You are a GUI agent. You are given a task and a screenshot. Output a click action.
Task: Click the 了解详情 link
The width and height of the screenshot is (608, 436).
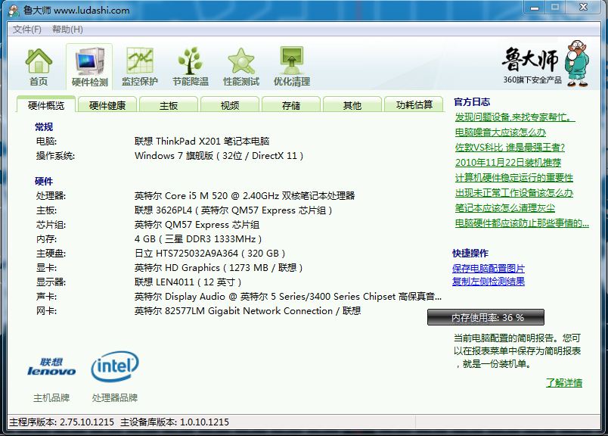(x=564, y=383)
